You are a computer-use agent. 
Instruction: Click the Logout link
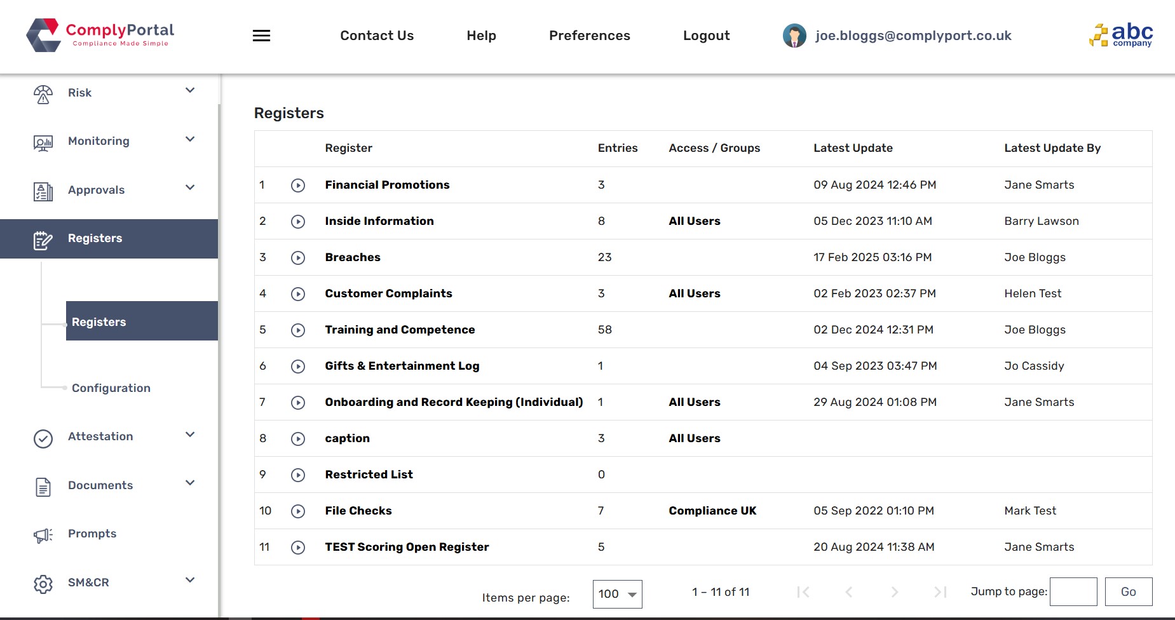pos(706,36)
